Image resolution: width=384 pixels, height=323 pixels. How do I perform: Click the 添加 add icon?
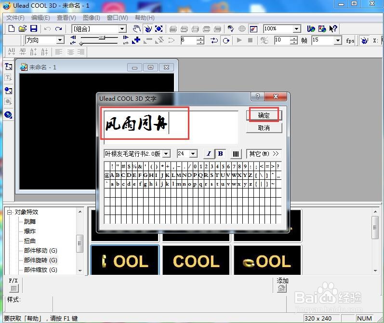click(282, 289)
